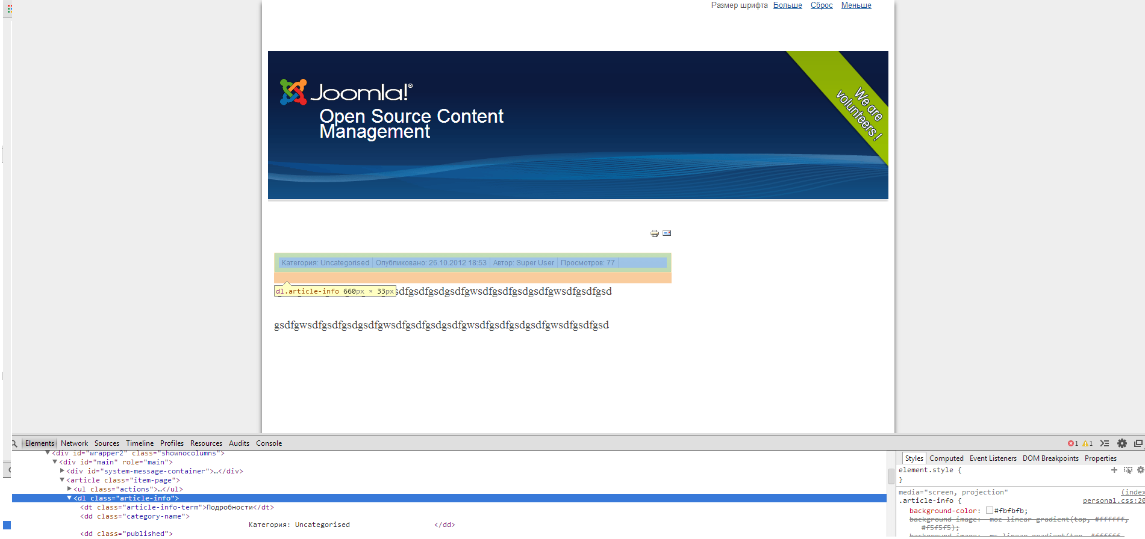Click the email icon above the article
This screenshot has width=1145, height=539.
pyautogui.click(x=667, y=233)
